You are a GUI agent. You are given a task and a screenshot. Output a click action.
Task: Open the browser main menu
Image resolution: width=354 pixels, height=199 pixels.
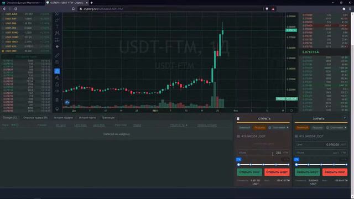pos(350,9)
